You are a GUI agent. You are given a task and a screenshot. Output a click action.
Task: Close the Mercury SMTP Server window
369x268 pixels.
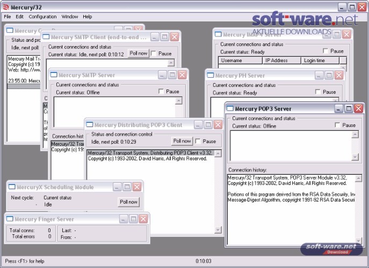click(182, 75)
